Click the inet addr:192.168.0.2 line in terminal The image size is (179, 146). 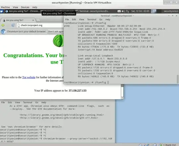tap(121, 29)
